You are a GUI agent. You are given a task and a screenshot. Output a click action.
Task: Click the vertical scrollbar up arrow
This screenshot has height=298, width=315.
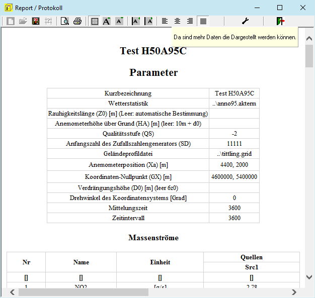click(309, 38)
